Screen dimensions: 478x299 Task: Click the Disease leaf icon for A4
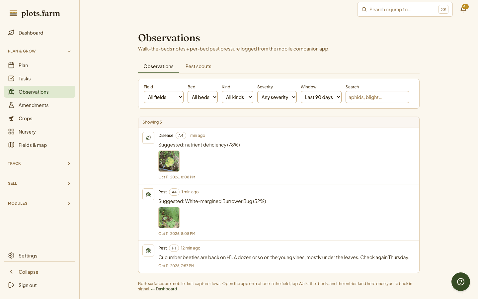tap(148, 138)
